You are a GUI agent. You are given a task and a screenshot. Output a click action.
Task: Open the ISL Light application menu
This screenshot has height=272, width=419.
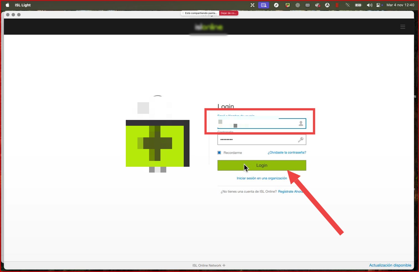(x=23, y=5)
